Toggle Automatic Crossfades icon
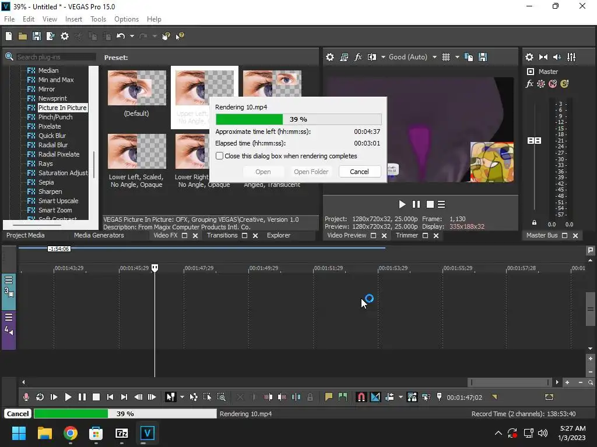597x447 pixels. coord(375,397)
